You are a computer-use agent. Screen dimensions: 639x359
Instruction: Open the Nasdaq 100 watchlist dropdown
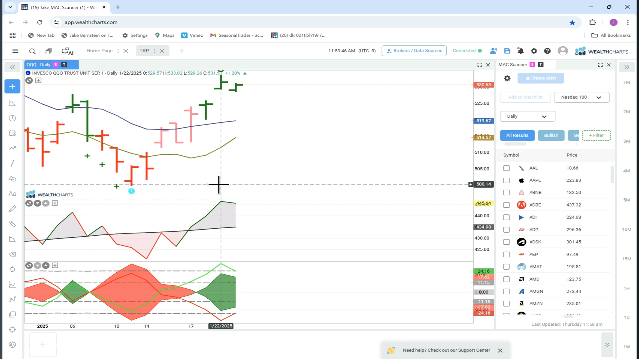[x=581, y=97]
